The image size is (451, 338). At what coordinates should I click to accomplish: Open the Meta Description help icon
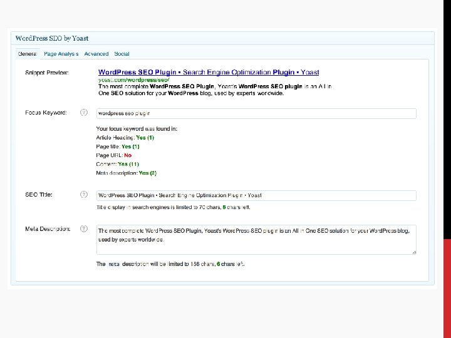click(84, 229)
